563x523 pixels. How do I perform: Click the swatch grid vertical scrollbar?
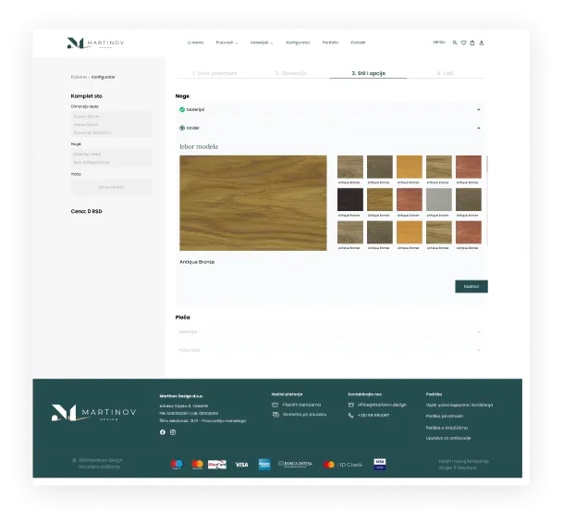[x=487, y=201]
